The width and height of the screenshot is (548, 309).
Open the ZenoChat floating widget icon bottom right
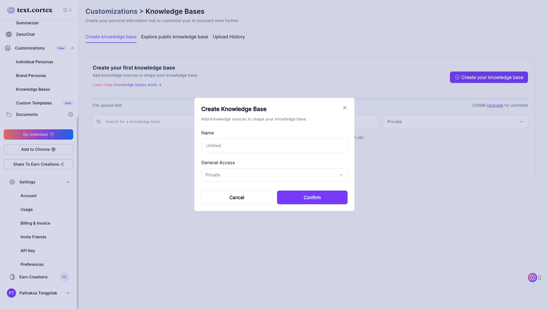point(532,278)
